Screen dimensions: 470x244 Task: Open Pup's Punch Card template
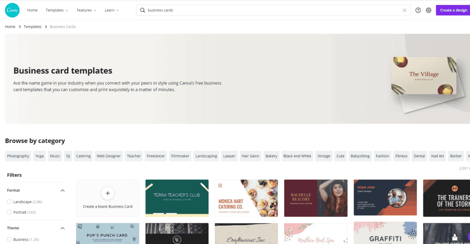[107, 233]
